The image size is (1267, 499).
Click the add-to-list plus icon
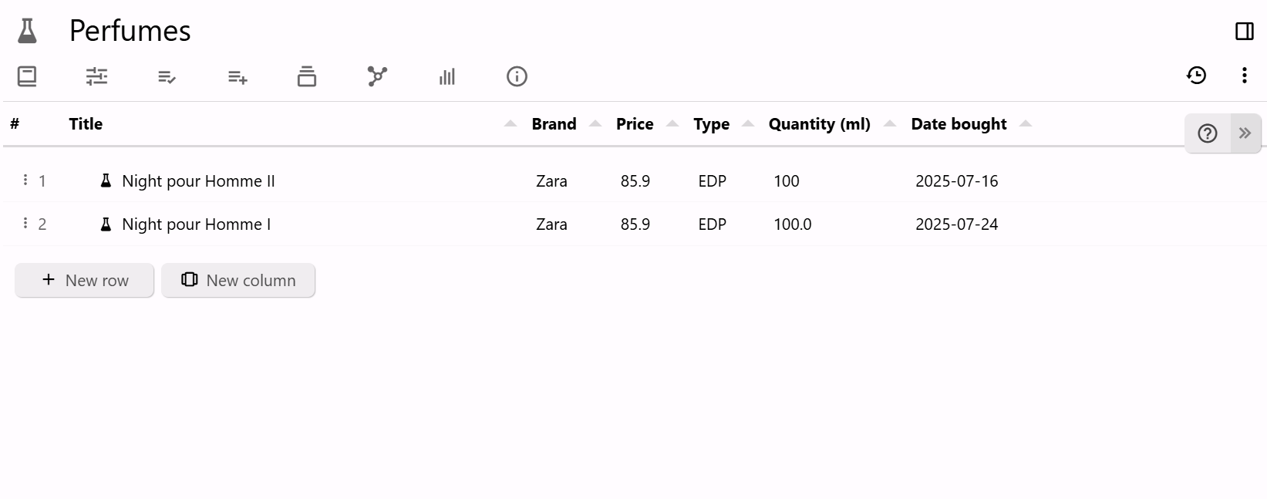238,76
